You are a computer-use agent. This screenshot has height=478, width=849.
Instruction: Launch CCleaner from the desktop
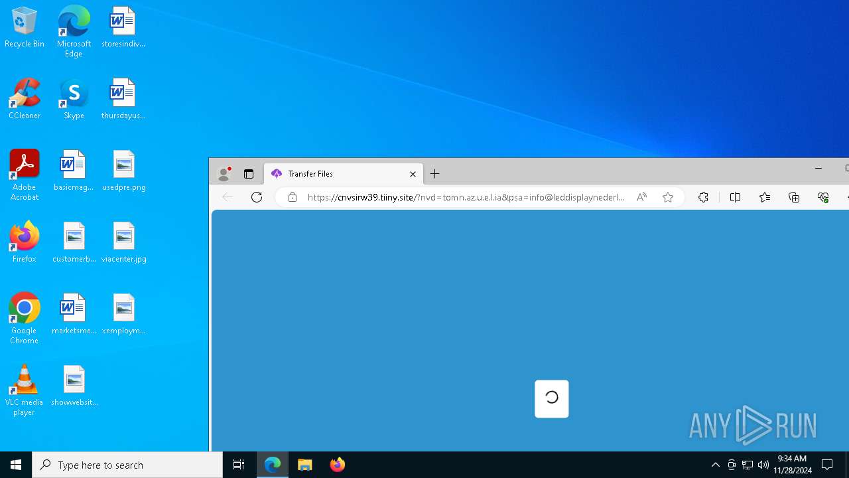tap(25, 100)
